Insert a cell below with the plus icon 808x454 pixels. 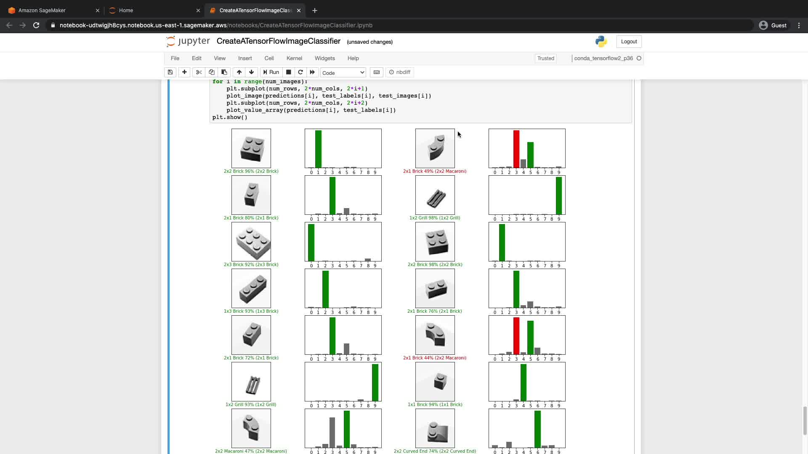pos(184,72)
